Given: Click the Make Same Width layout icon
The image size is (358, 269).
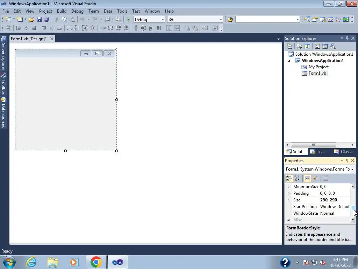Looking at the screenshot, I should tap(69, 28).
